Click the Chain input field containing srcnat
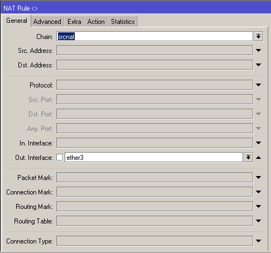271x253 pixels. click(154, 36)
